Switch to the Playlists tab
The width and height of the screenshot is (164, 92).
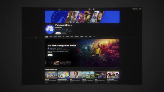click(81, 36)
